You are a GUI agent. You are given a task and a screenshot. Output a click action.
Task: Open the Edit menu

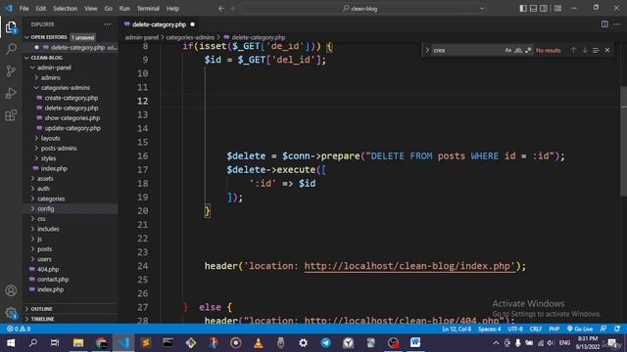(40, 9)
